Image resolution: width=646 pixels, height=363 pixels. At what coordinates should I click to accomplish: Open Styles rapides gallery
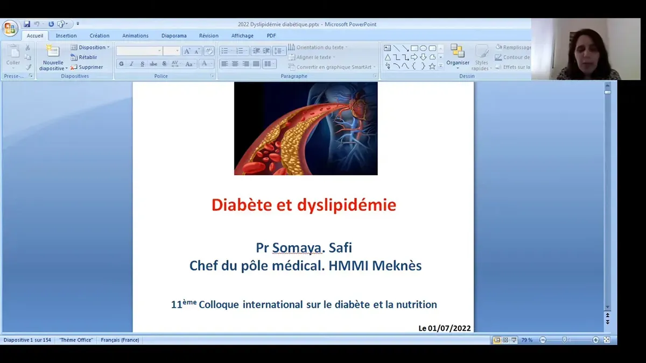(x=481, y=58)
